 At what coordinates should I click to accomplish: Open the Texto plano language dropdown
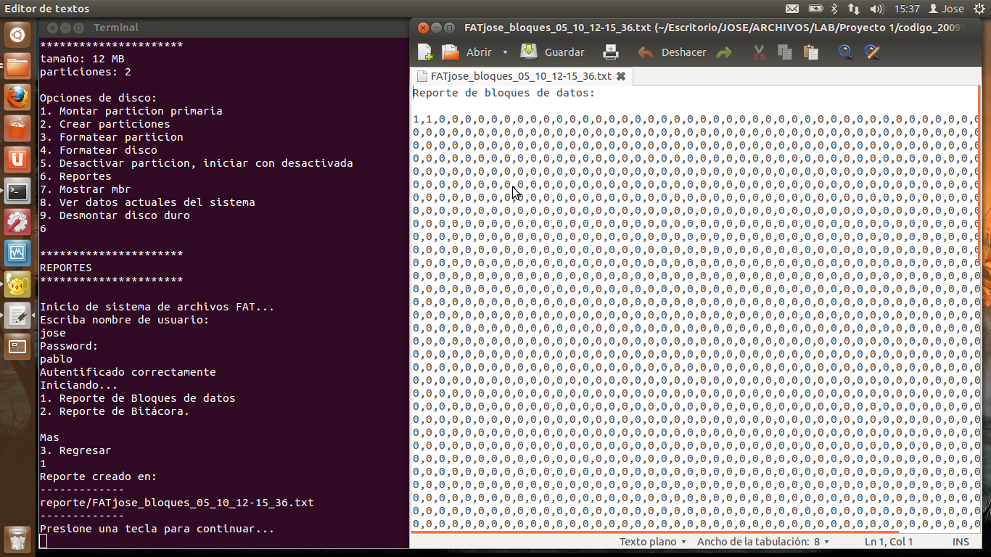click(x=652, y=542)
